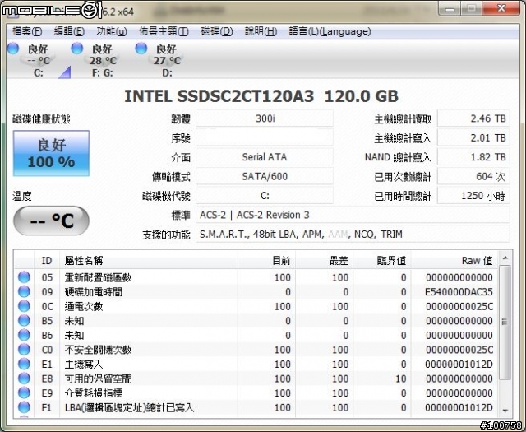
Task: Click the Raw 值 column header
Action: click(x=454, y=260)
